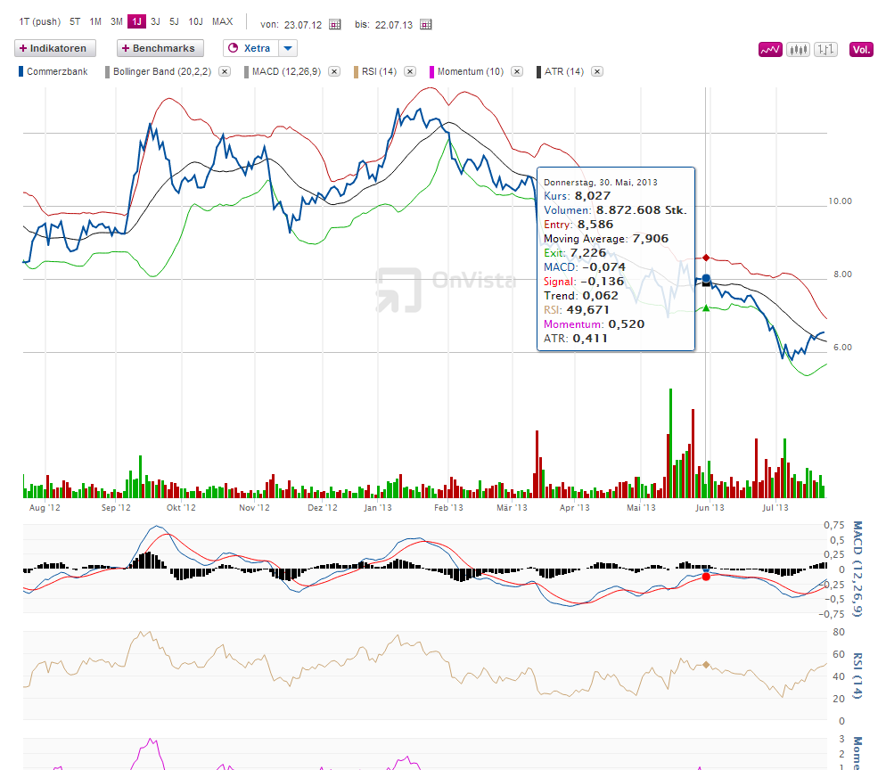Select the 3J time range
The image size is (886, 770).
click(x=155, y=21)
